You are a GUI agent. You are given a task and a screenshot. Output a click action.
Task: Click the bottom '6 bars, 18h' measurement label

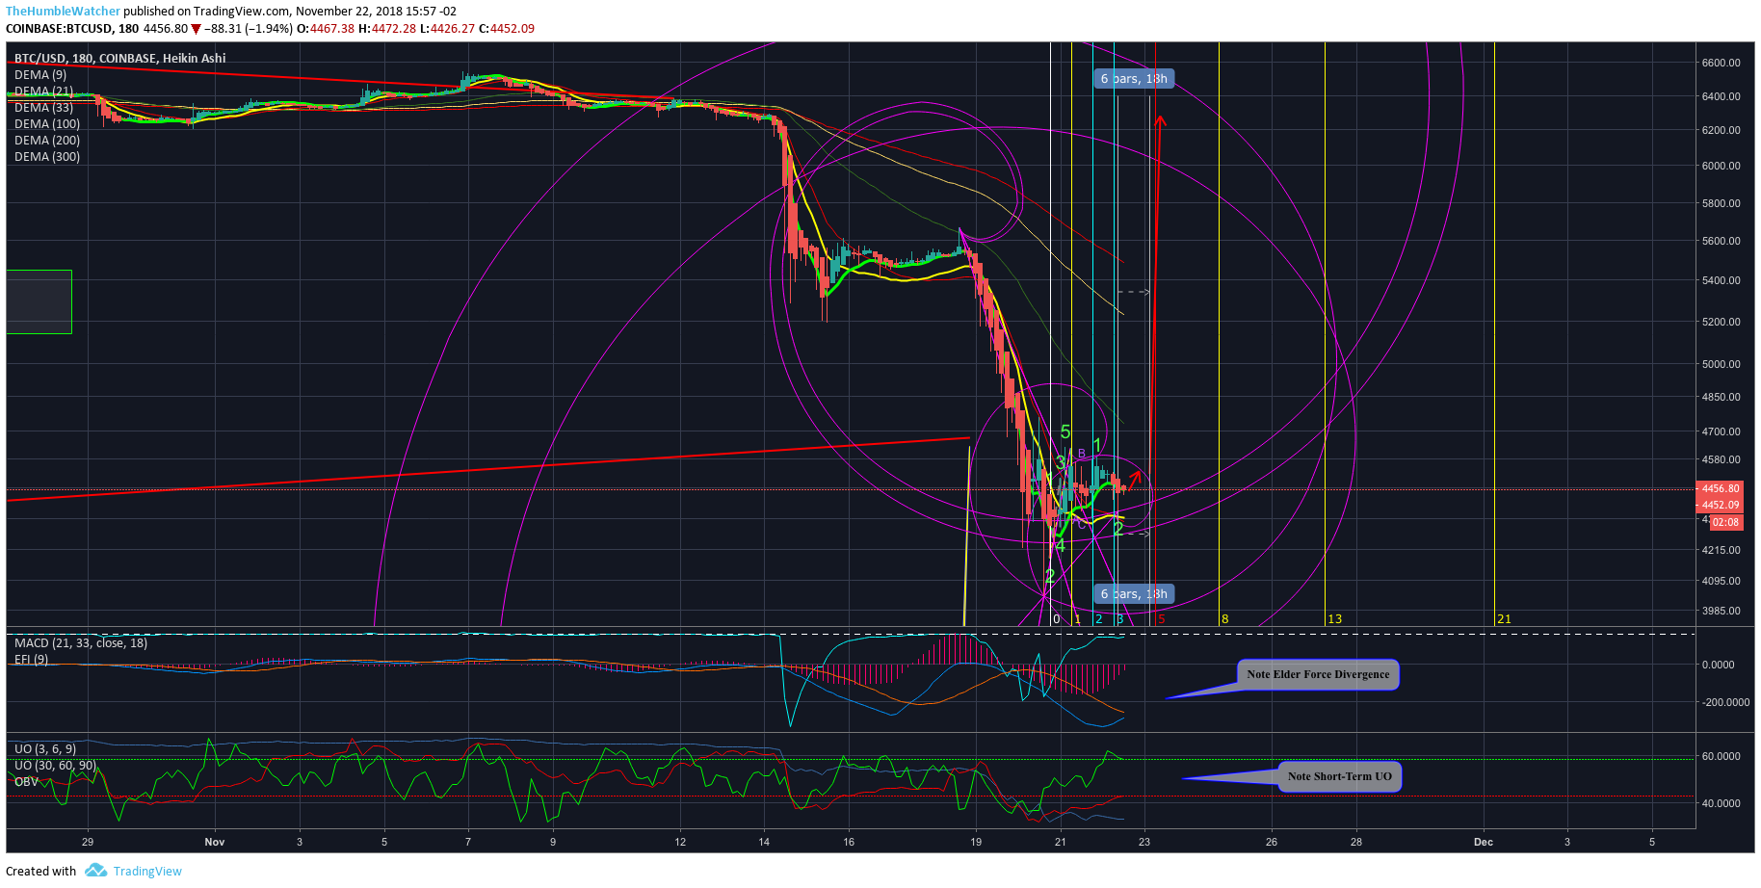pyautogui.click(x=1134, y=594)
